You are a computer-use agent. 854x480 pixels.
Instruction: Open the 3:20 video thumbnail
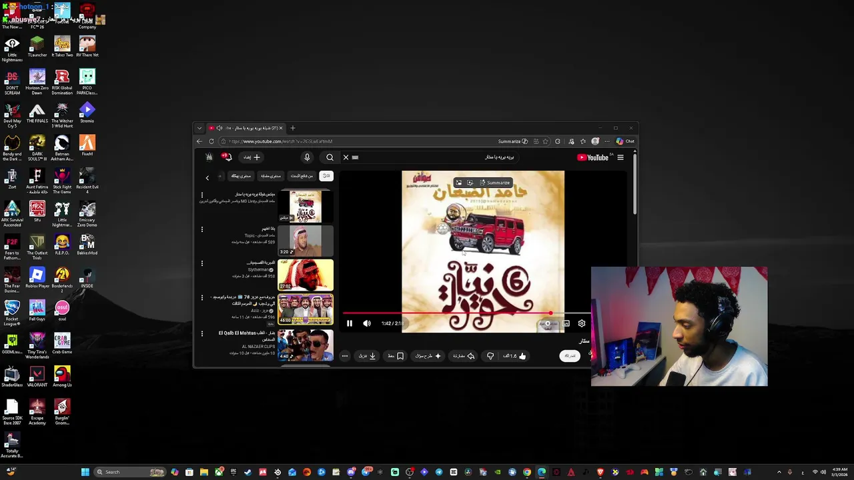pos(306,241)
